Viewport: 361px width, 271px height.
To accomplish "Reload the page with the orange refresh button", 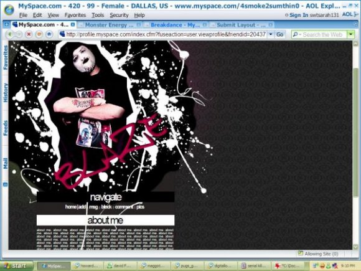I will point(39,34).
